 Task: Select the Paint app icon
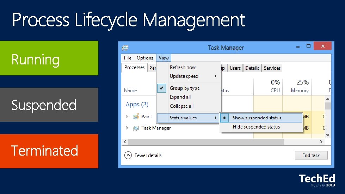click(136, 117)
